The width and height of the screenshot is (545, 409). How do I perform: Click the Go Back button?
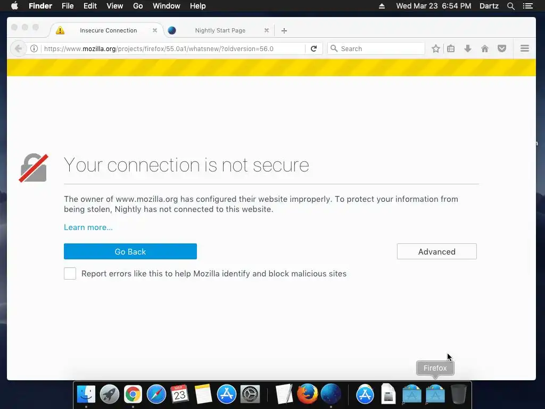coord(130,251)
